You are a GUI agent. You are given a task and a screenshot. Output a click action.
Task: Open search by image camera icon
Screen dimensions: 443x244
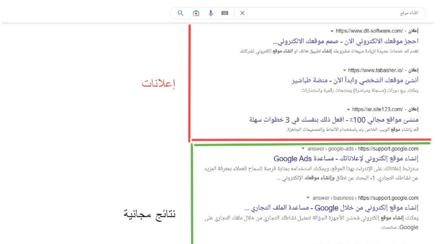[x=195, y=13]
